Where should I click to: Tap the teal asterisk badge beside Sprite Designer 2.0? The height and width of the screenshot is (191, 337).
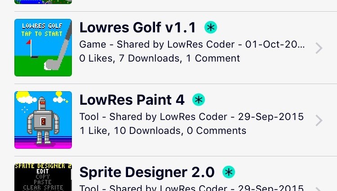[x=229, y=172]
